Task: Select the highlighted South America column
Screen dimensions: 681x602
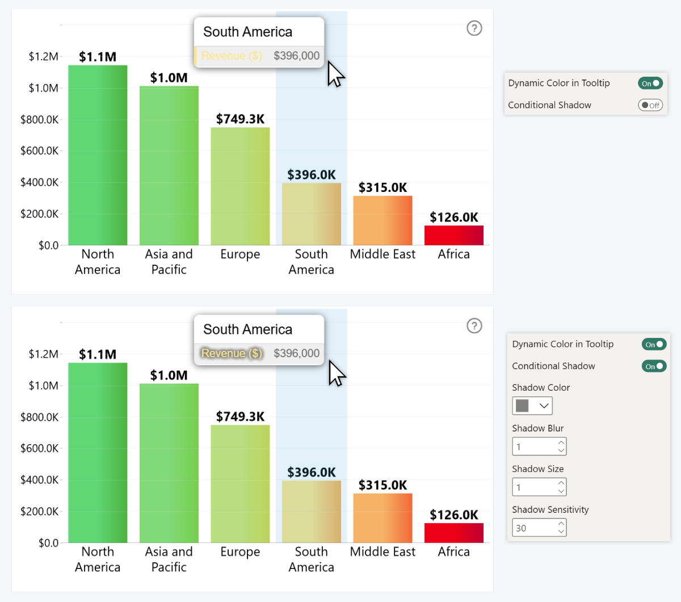Action: [x=311, y=213]
